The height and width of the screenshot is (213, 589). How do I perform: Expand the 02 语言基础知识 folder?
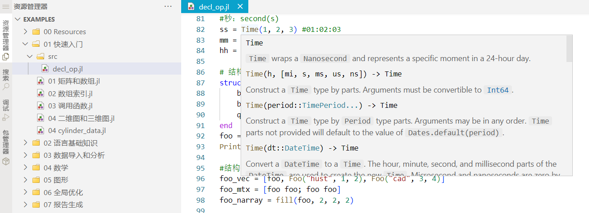point(25,143)
